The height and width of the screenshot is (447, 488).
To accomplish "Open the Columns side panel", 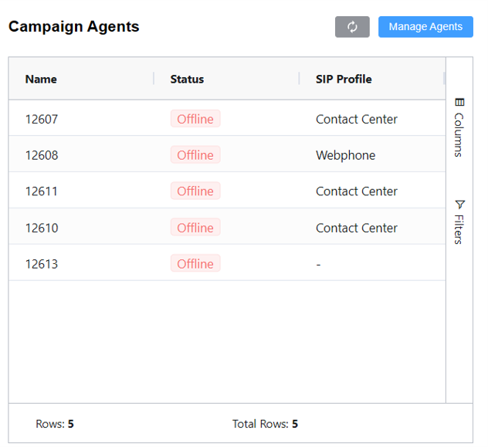I will click(x=459, y=128).
